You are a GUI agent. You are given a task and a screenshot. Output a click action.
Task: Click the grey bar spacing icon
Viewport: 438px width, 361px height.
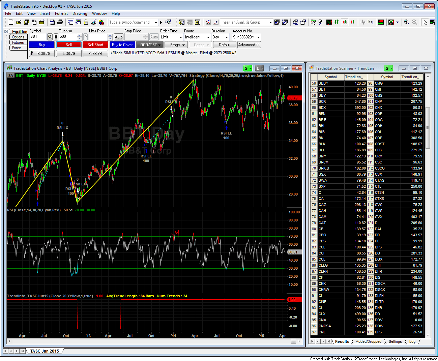click(x=363, y=22)
